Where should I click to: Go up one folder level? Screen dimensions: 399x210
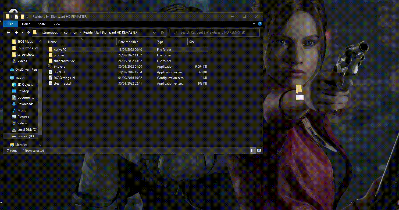pos(28,32)
